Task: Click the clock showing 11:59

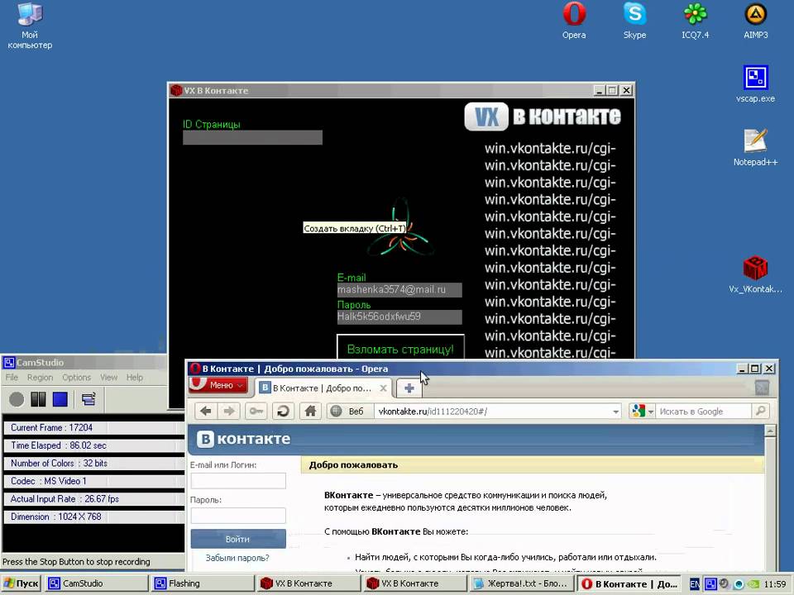Action: [x=775, y=584]
